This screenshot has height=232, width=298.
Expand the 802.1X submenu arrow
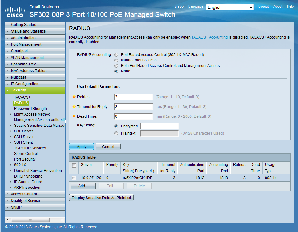11,165
